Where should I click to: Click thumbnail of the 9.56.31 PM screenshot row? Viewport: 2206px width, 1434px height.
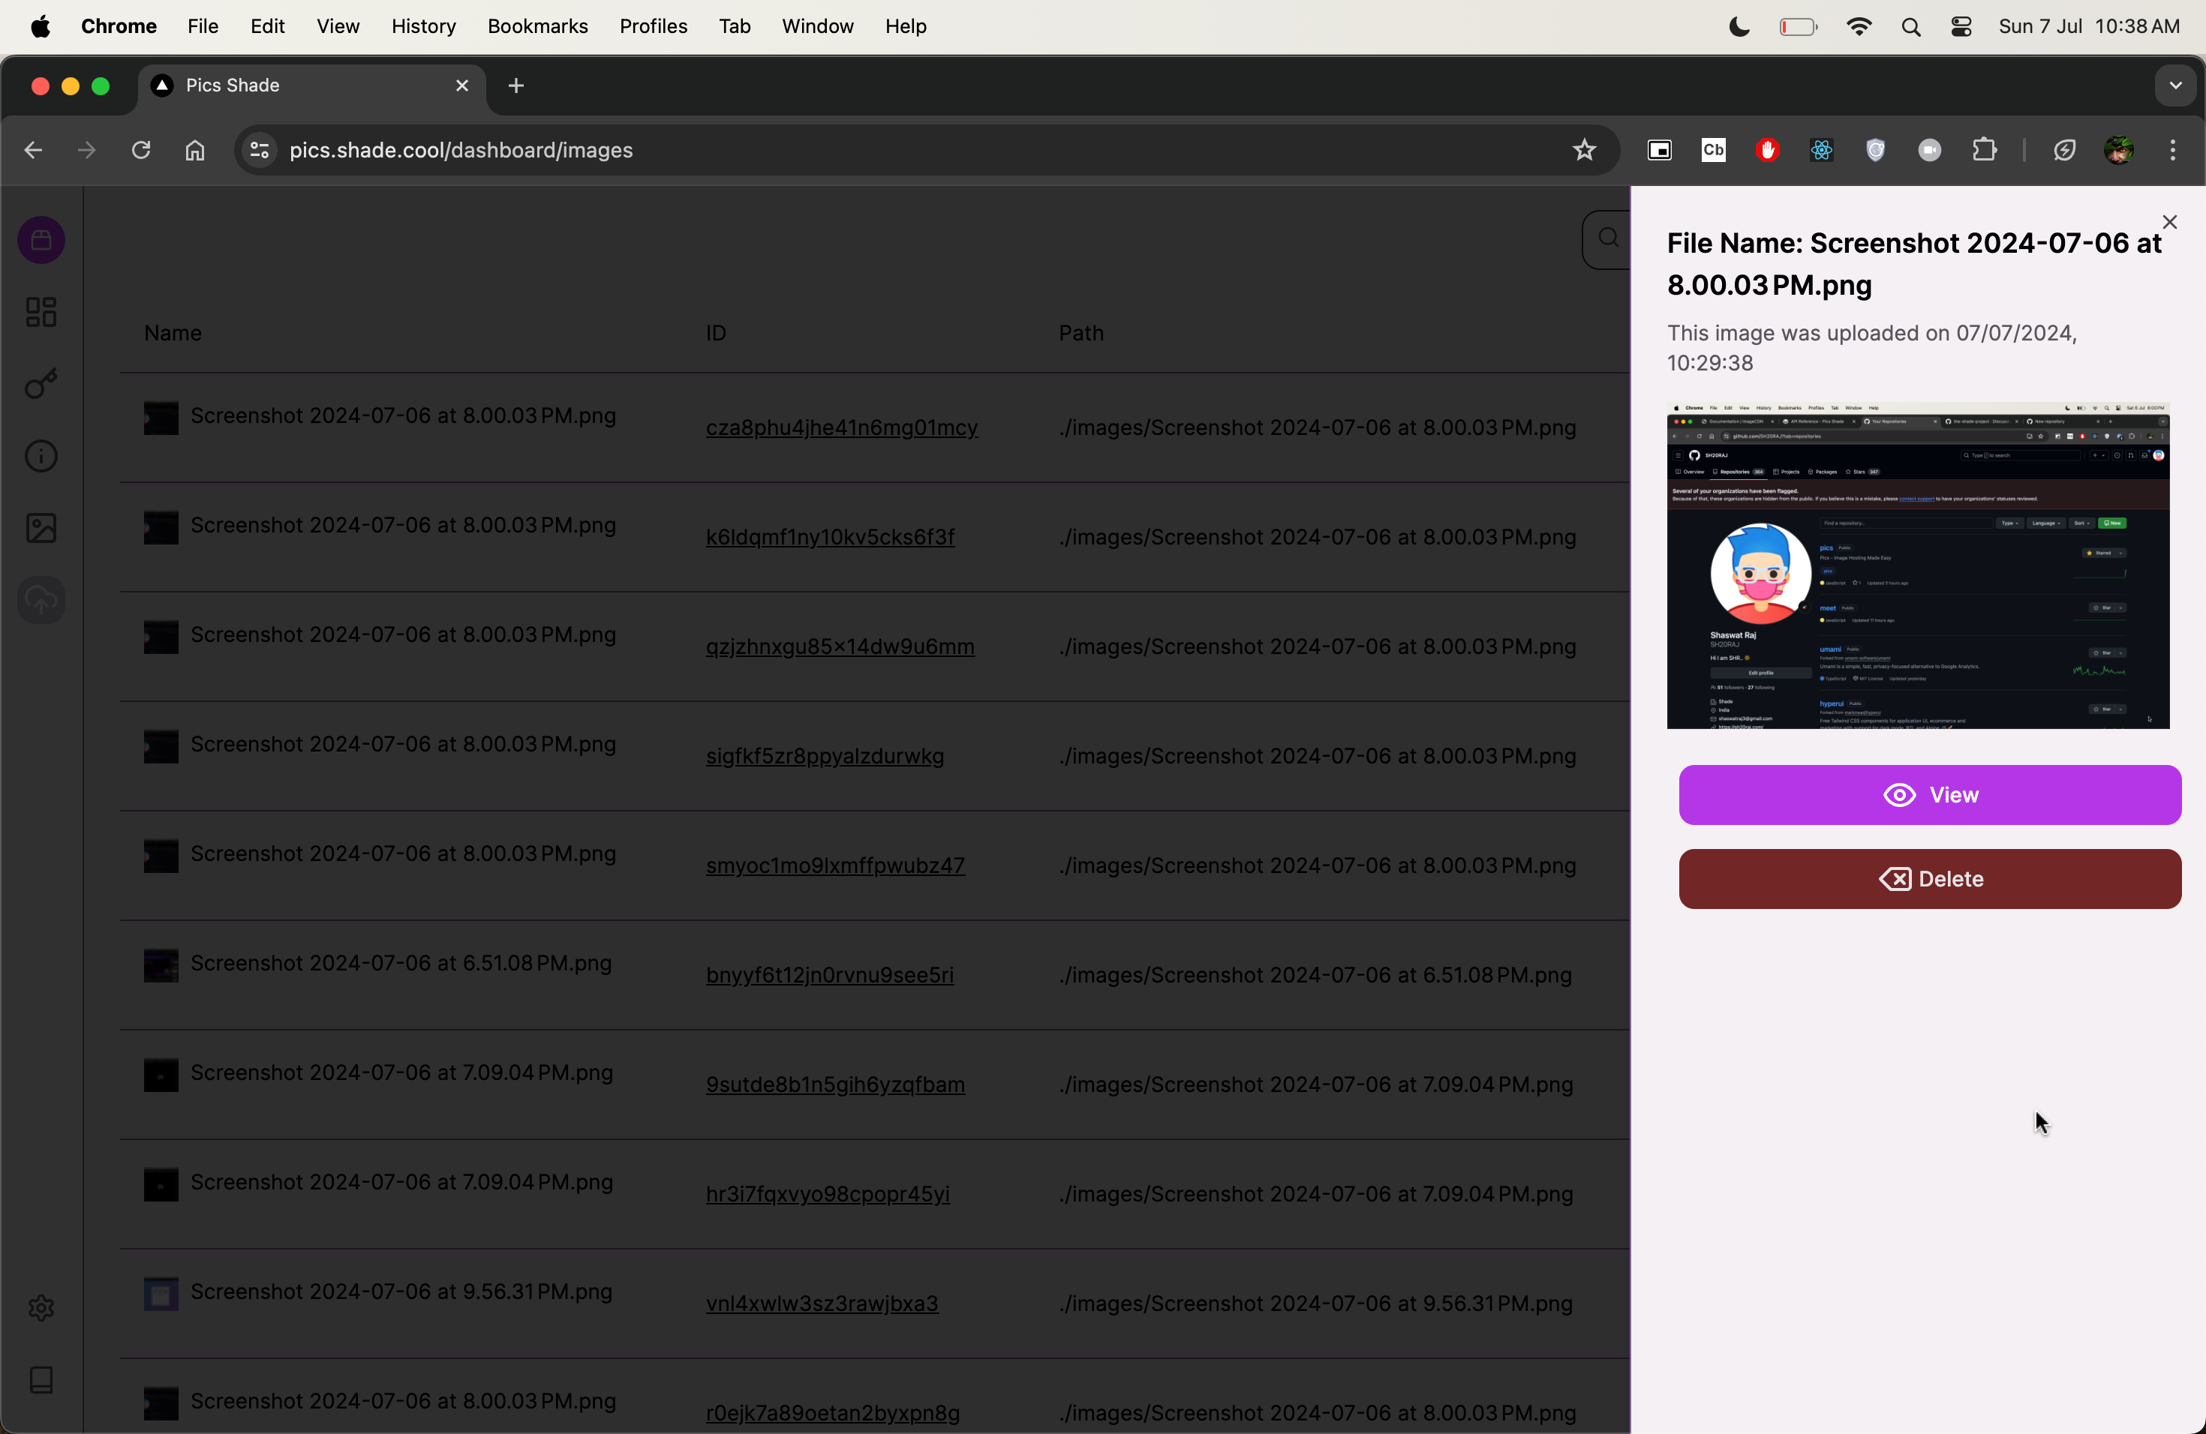coord(161,1294)
